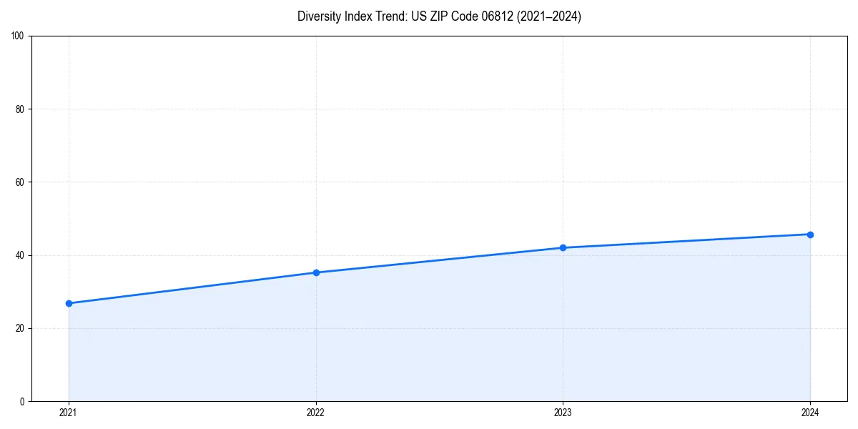
Task: Click the shaded area under the trend line
Action: [x=429, y=336]
